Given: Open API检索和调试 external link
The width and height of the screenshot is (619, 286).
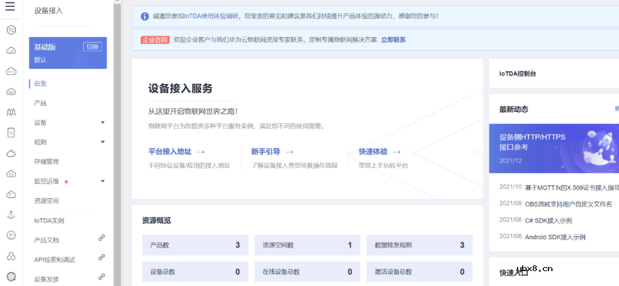Looking at the screenshot, I should click(x=54, y=260).
